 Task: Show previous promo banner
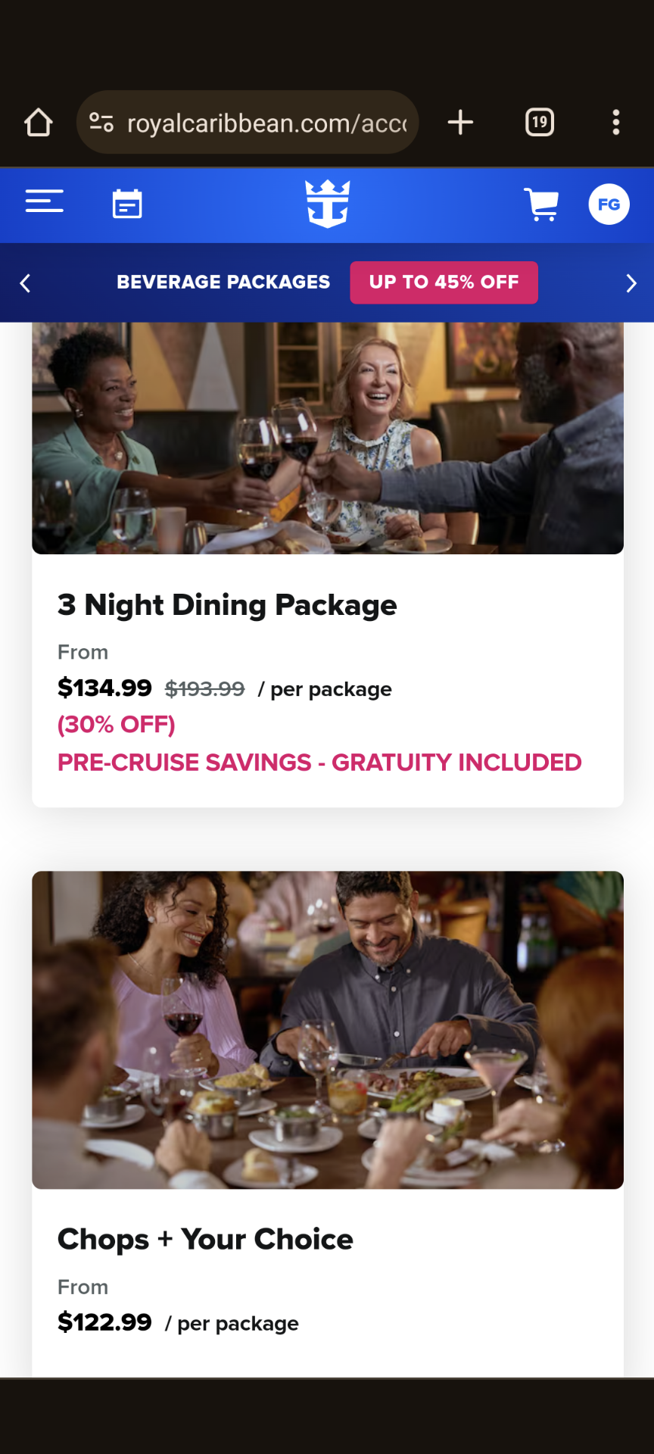(x=25, y=283)
